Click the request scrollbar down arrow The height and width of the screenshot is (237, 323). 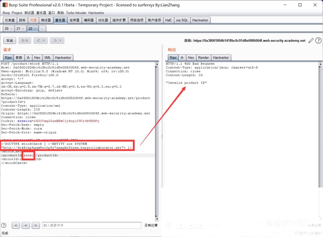tap(157, 219)
